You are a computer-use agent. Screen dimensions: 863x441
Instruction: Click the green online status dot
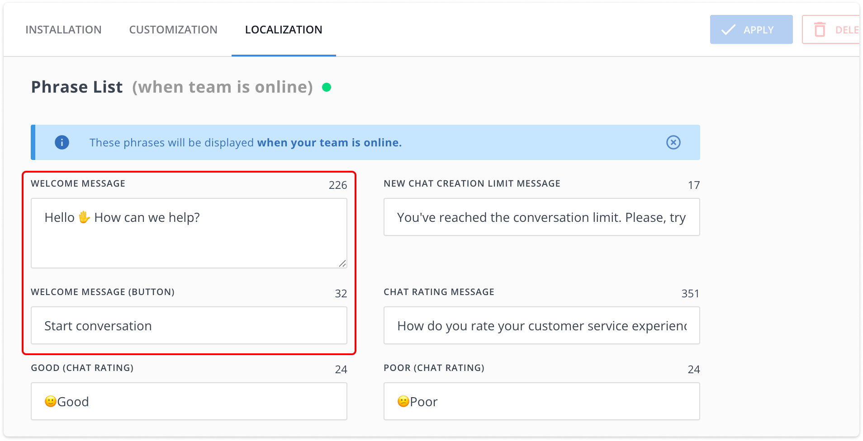point(327,87)
